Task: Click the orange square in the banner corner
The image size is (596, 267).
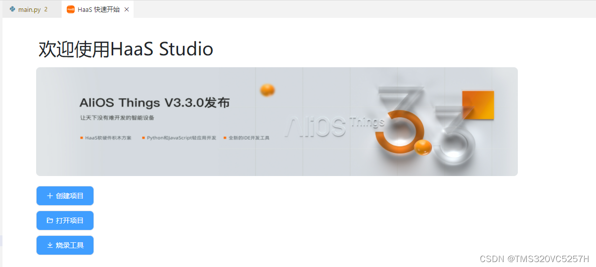Action: coord(478,105)
